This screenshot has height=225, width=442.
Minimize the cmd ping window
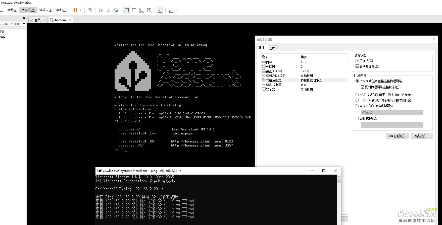[312, 171]
